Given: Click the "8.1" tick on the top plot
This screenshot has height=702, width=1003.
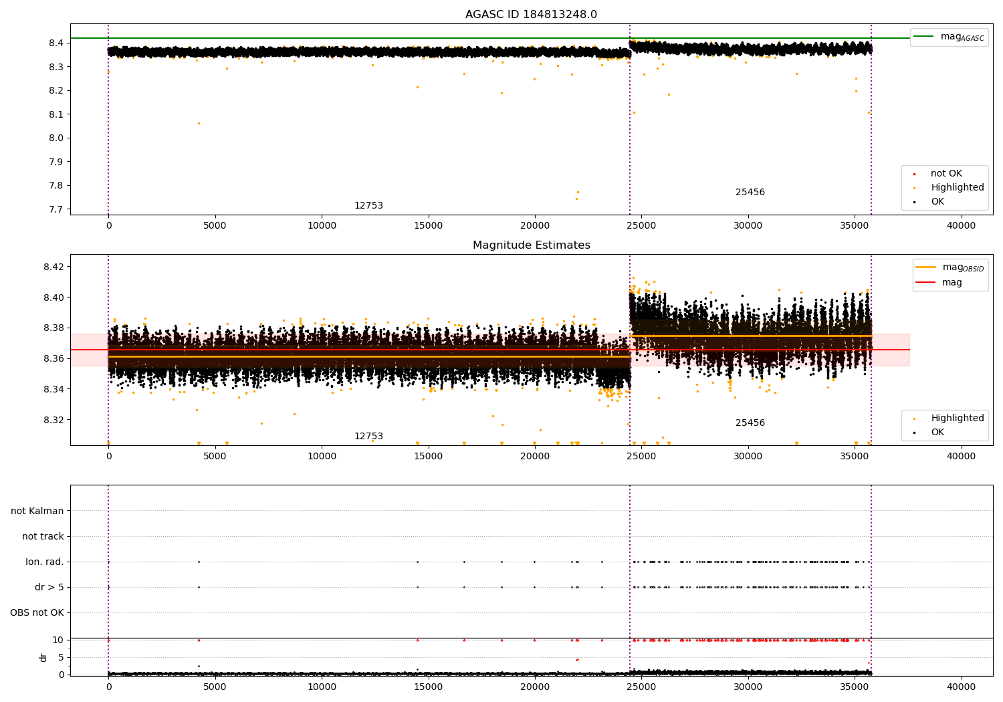Looking at the screenshot, I should (x=55, y=114).
